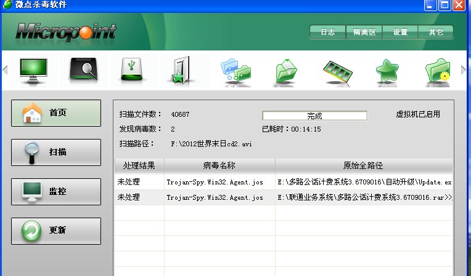Sort by 病毒名称 column header
The image size is (471, 276).
pos(219,165)
